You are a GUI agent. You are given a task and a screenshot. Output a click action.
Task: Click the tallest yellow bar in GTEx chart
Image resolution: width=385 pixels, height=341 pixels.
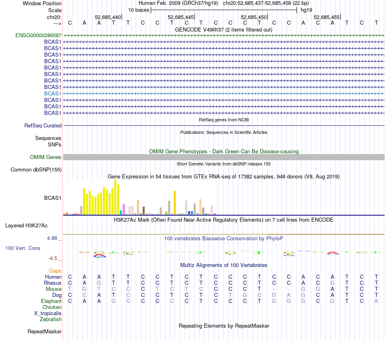(115, 197)
